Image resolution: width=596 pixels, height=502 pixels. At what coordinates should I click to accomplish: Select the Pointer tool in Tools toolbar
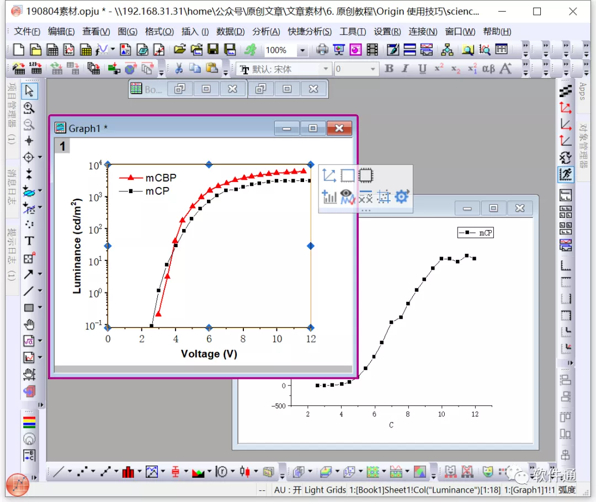(x=29, y=91)
